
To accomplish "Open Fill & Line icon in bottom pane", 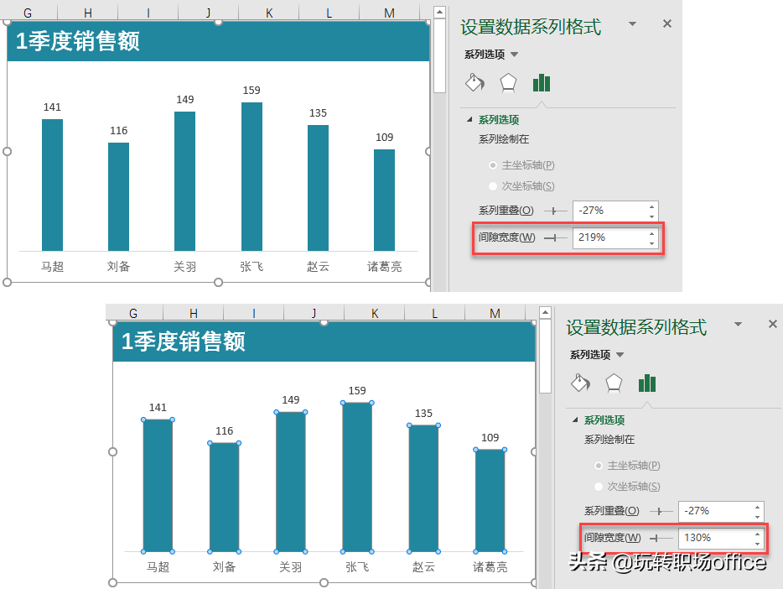I will (x=580, y=383).
